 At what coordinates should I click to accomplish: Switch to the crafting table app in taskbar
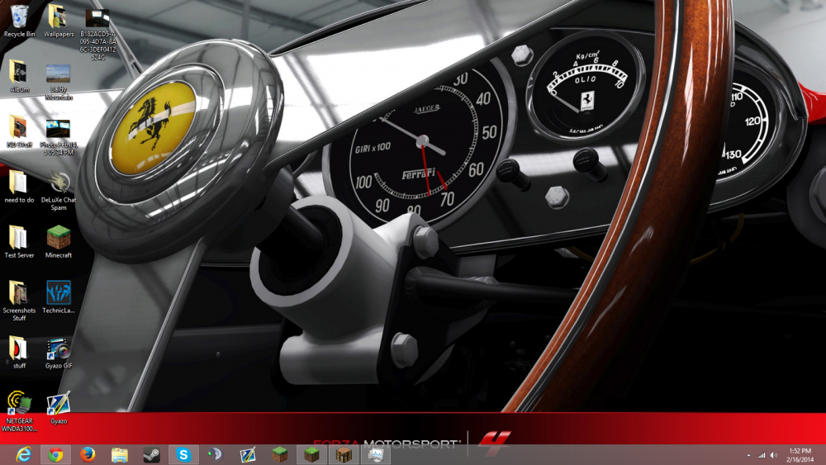[344, 454]
